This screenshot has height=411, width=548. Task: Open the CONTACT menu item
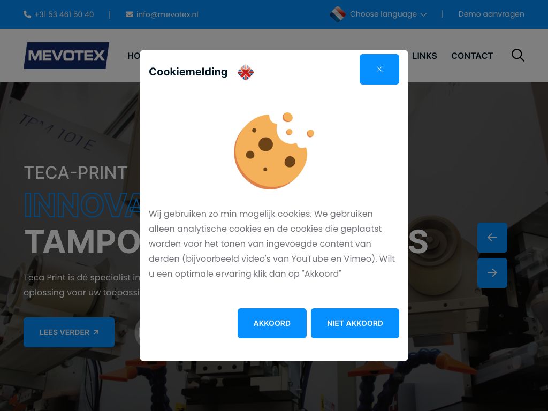tap(472, 56)
